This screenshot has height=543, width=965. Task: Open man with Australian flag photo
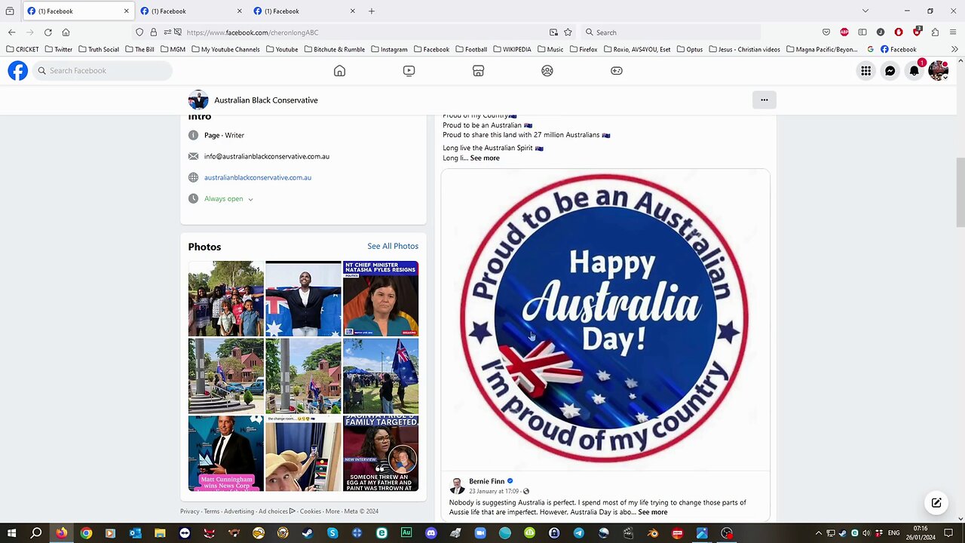[303, 299]
